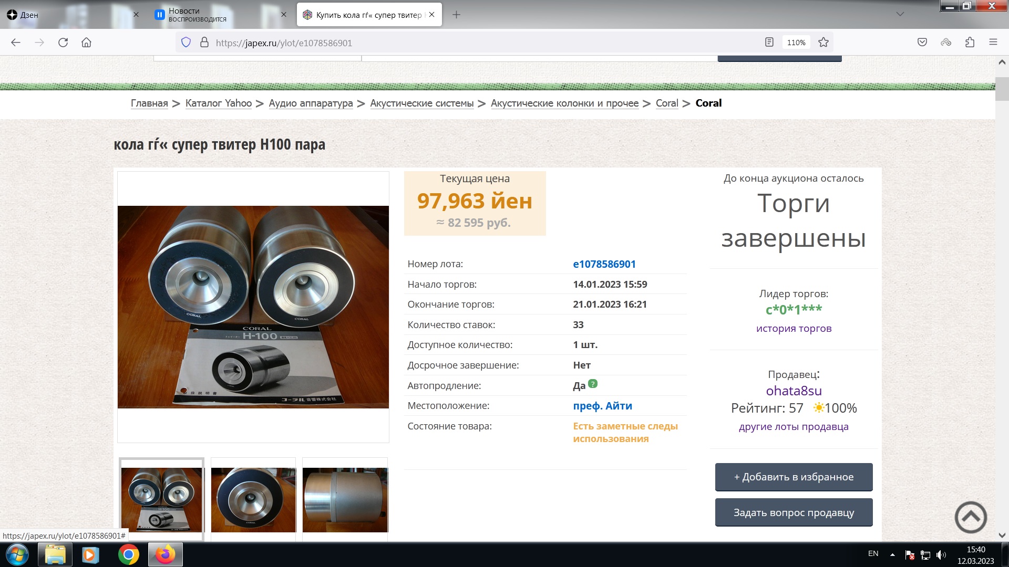Open the Firefox application menu

pyautogui.click(x=993, y=43)
